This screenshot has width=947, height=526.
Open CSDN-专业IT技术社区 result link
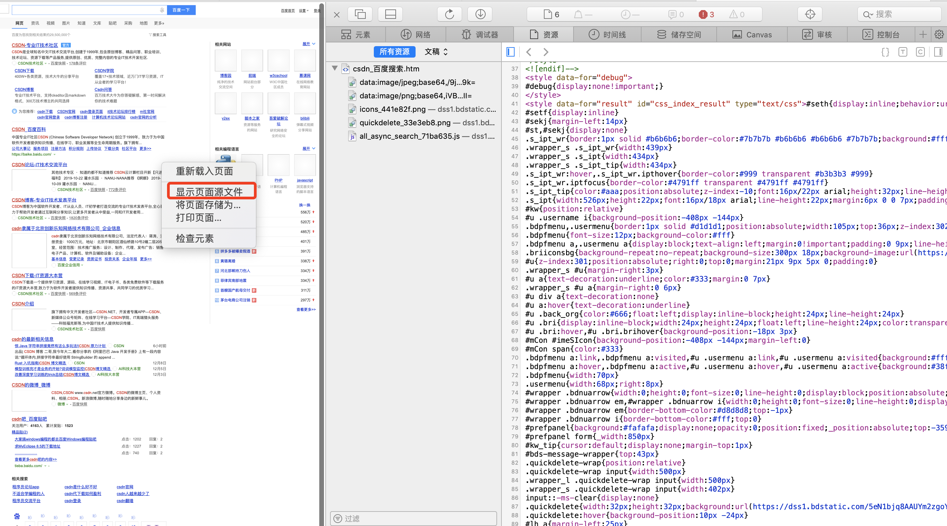pos(35,45)
